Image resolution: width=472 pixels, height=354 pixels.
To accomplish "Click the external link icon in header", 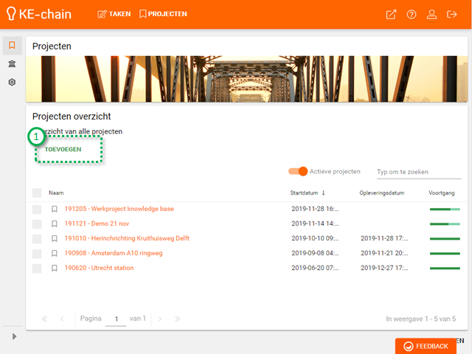I will (x=391, y=14).
